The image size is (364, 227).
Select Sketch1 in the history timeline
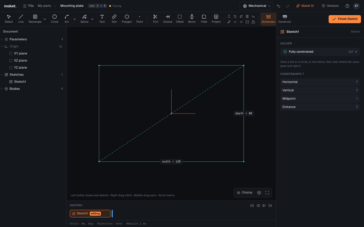point(90,214)
